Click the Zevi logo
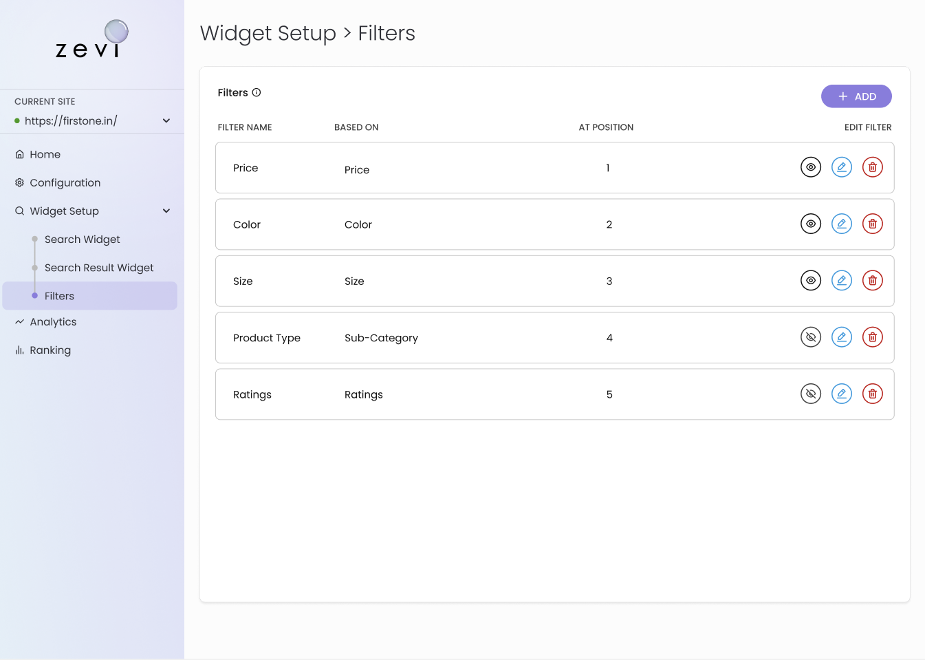The height and width of the screenshot is (660, 925). [x=91, y=41]
